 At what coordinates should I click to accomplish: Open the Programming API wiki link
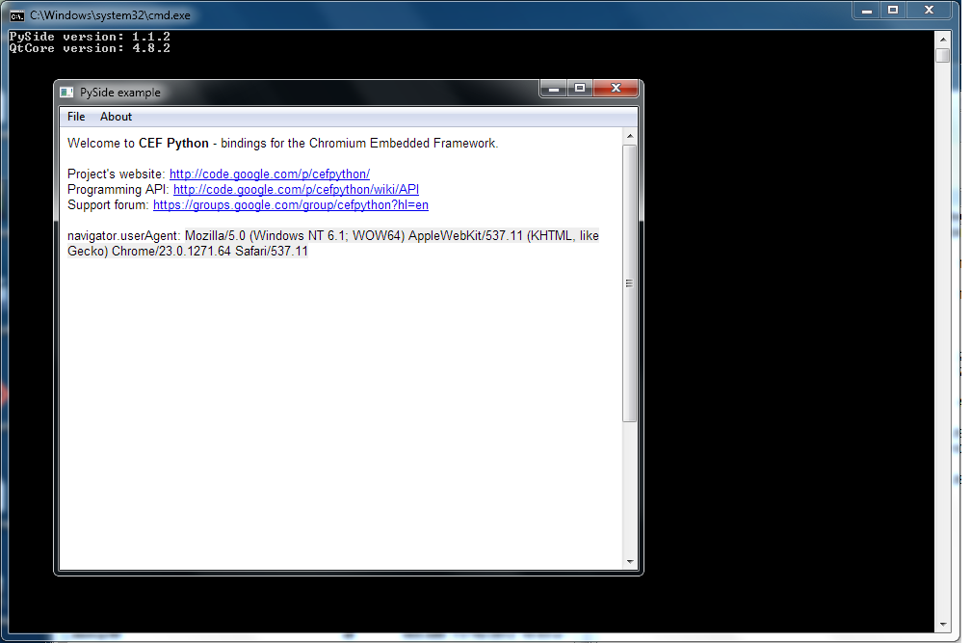click(296, 189)
